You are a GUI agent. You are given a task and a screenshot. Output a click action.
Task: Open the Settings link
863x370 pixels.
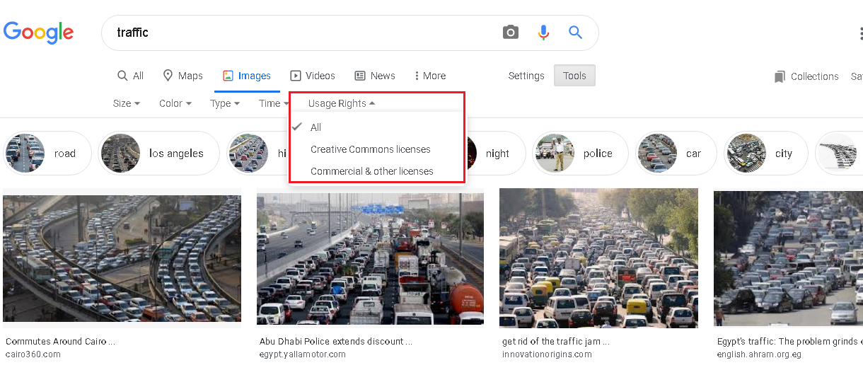(526, 76)
